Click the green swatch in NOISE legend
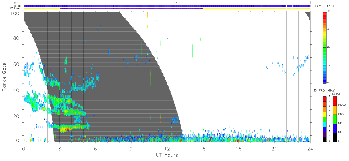349x161 pixels. [x=335, y=119]
